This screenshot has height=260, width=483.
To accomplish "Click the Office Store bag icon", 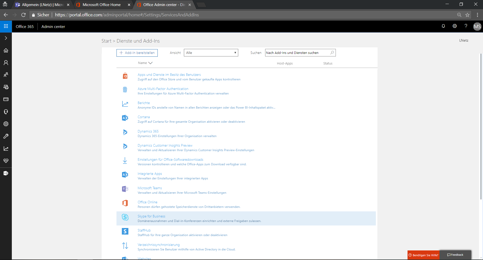I will click(125, 76).
